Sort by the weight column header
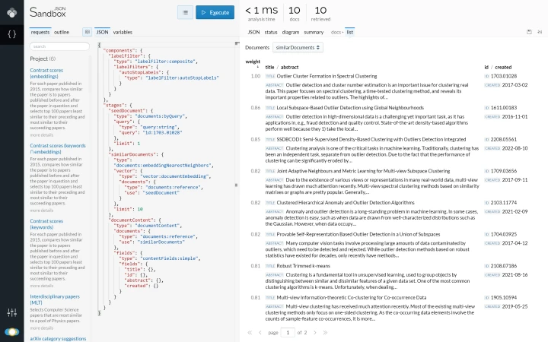This screenshot has width=548, height=342. (x=253, y=62)
